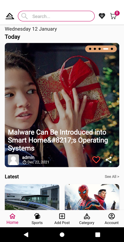Focus the Search... input field

(56, 16)
